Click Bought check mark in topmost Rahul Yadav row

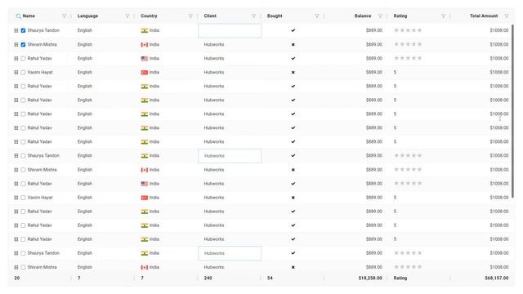pos(293,58)
